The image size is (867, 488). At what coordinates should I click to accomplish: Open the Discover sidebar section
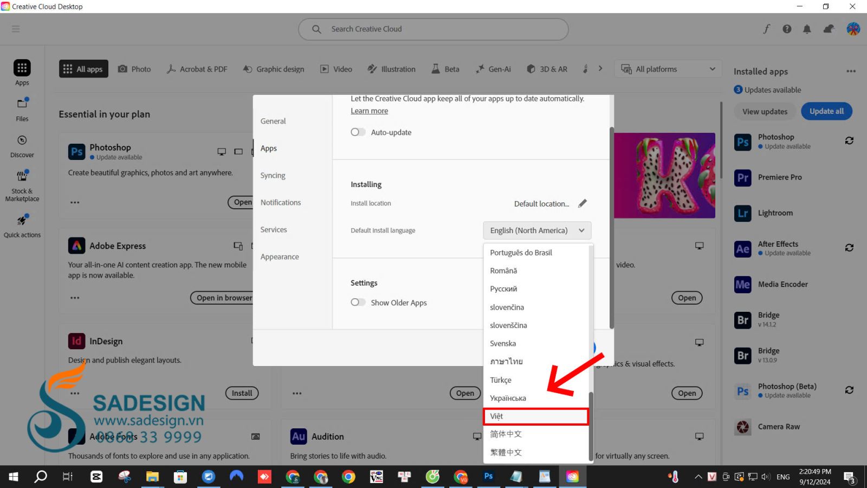pos(22,146)
